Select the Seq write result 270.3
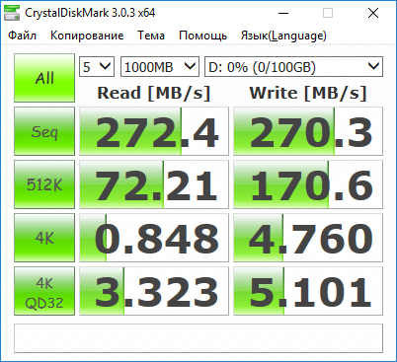The height and width of the screenshot is (362, 397). tap(308, 131)
